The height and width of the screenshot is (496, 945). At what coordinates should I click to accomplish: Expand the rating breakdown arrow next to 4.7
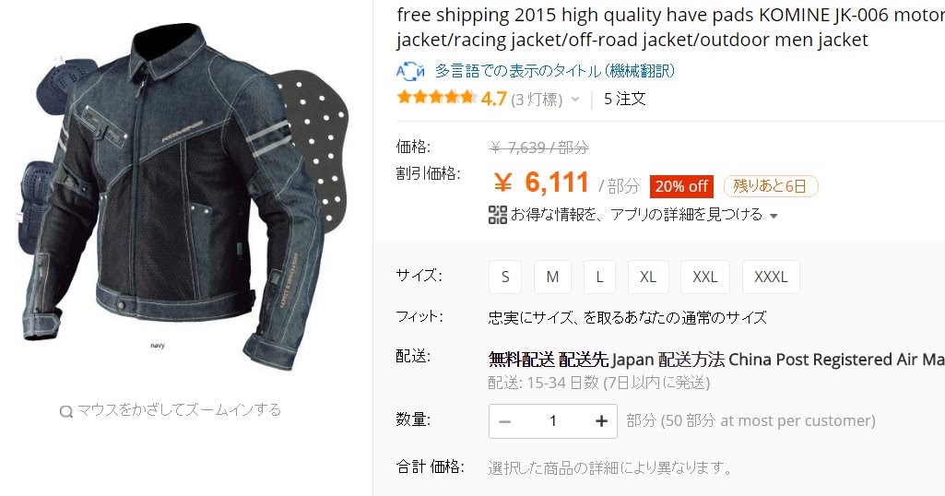click(575, 100)
